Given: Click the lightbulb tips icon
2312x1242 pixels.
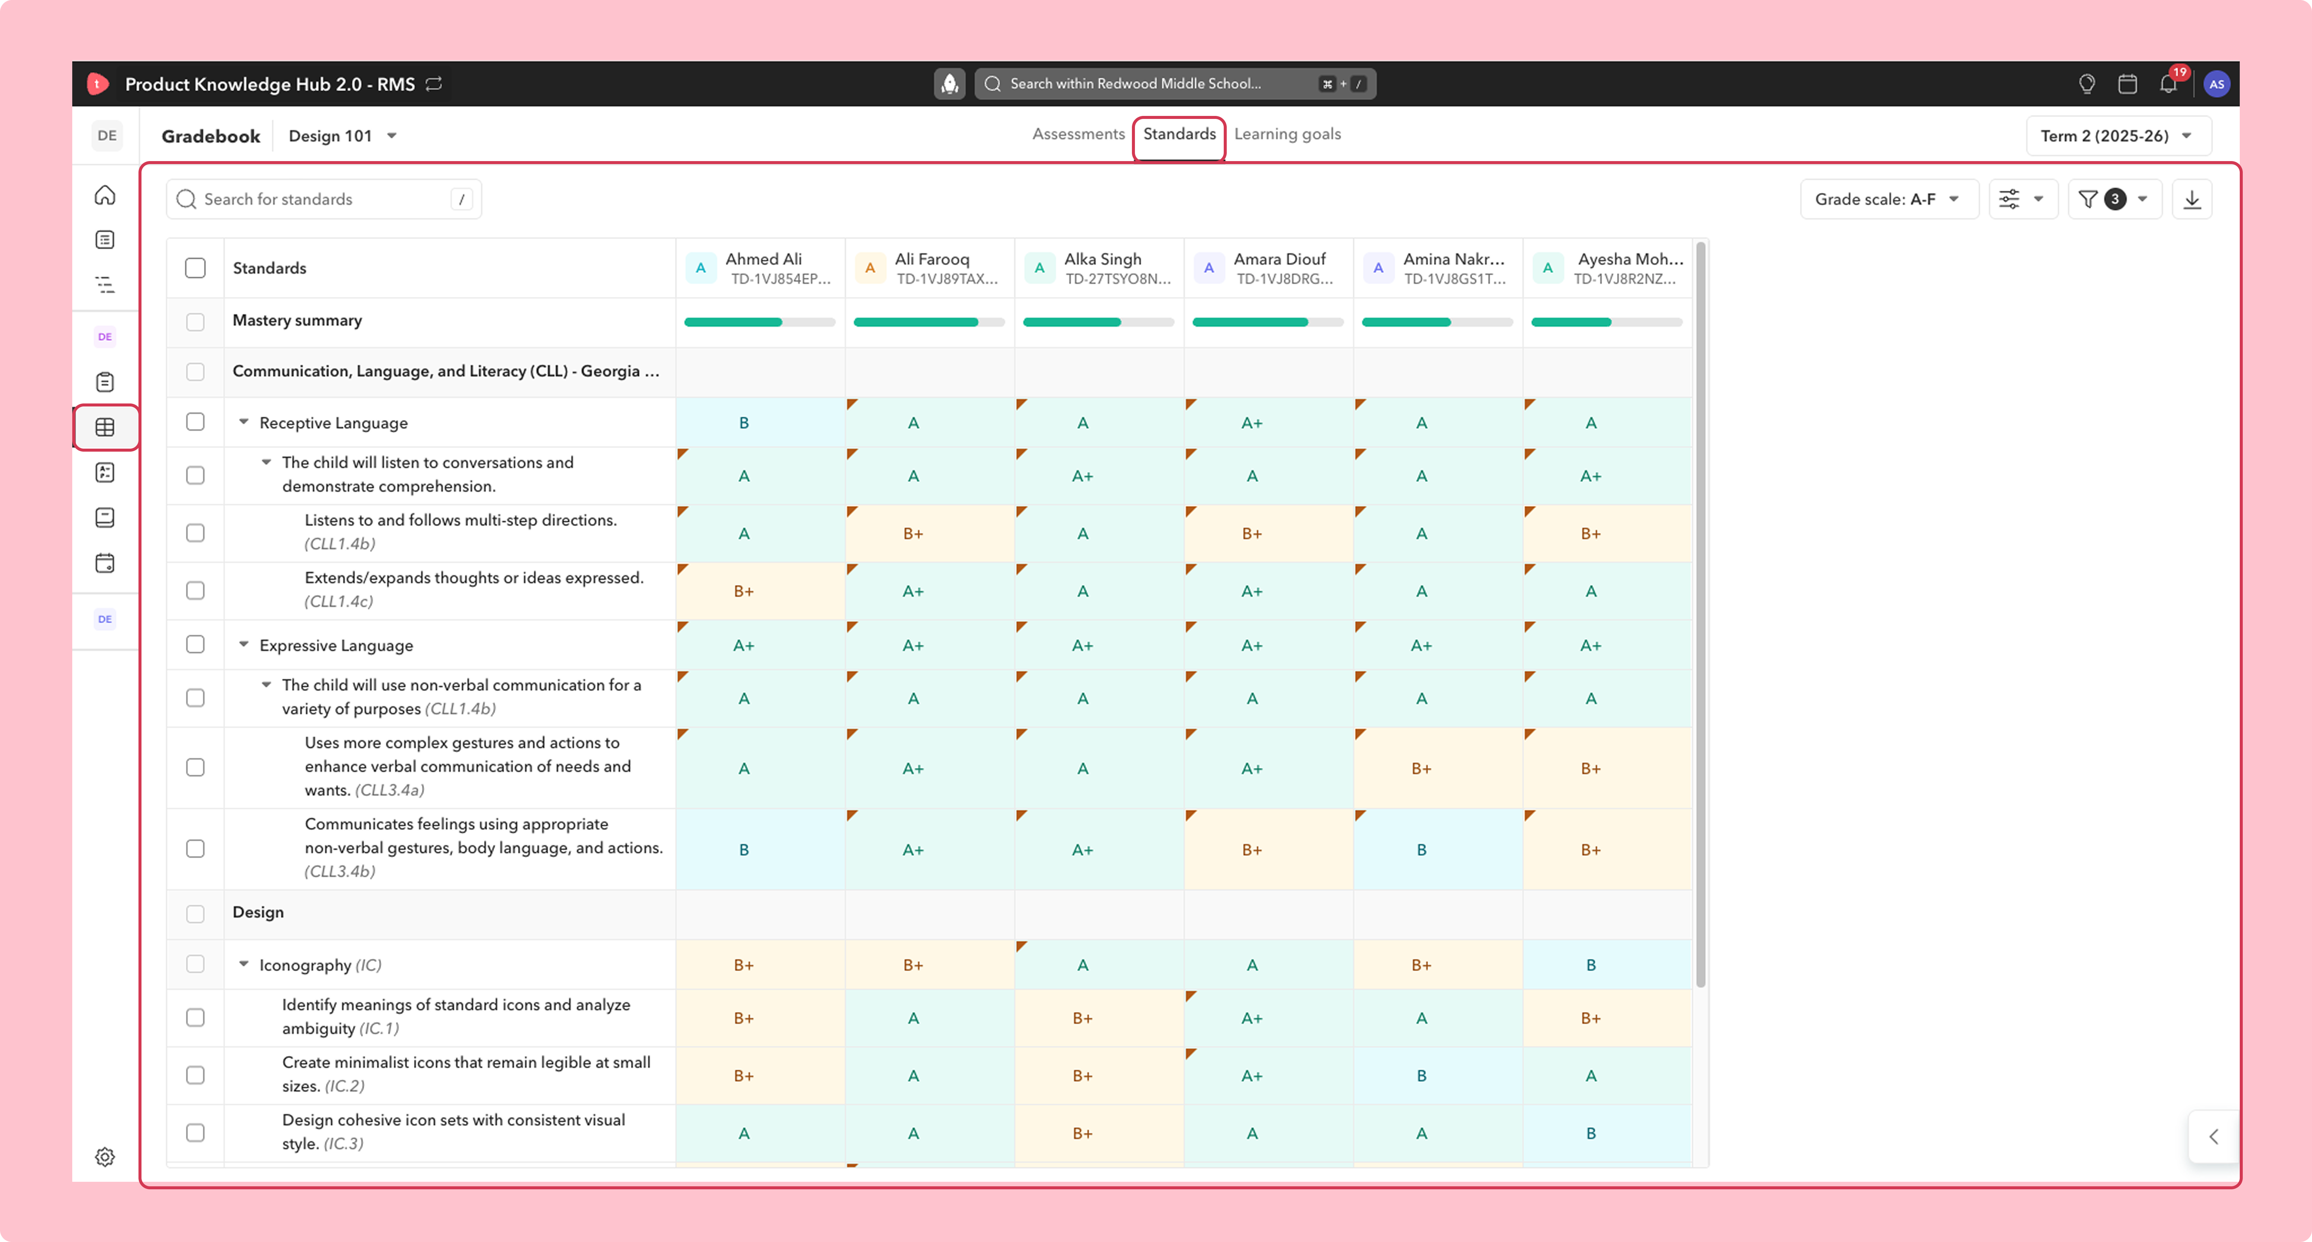Looking at the screenshot, I should coord(2087,84).
